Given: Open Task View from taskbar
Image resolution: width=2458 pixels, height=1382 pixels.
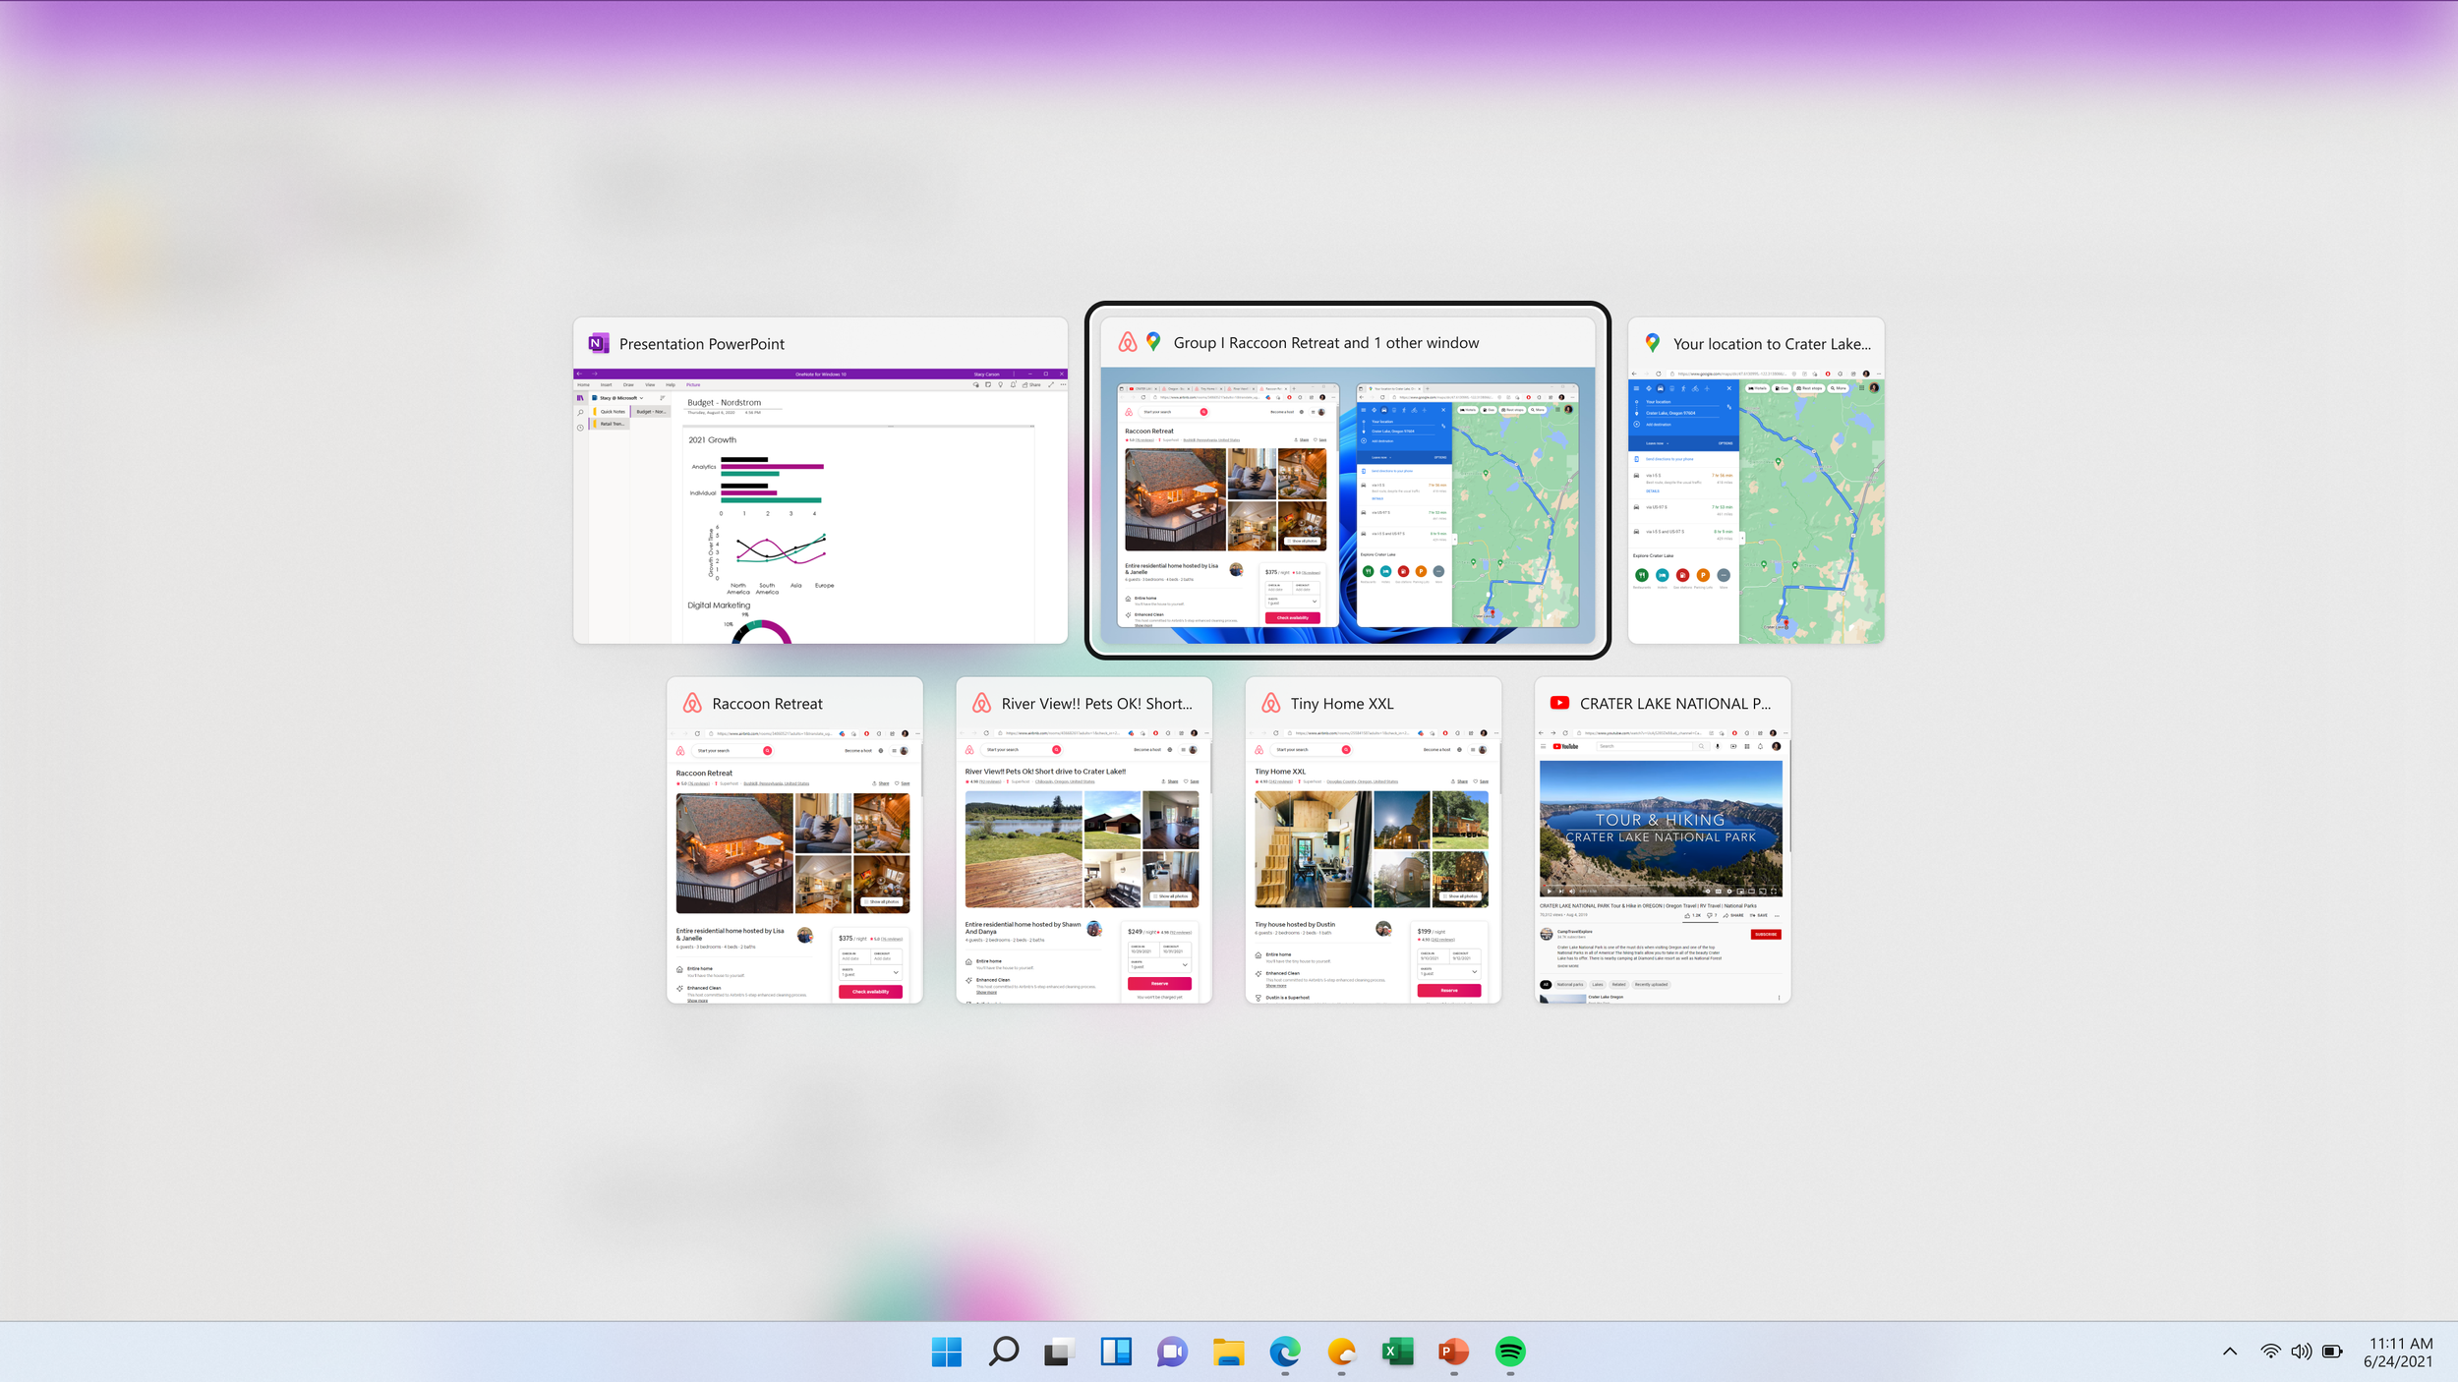Looking at the screenshot, I should pyautogui.click(x=1059, y=1352).
